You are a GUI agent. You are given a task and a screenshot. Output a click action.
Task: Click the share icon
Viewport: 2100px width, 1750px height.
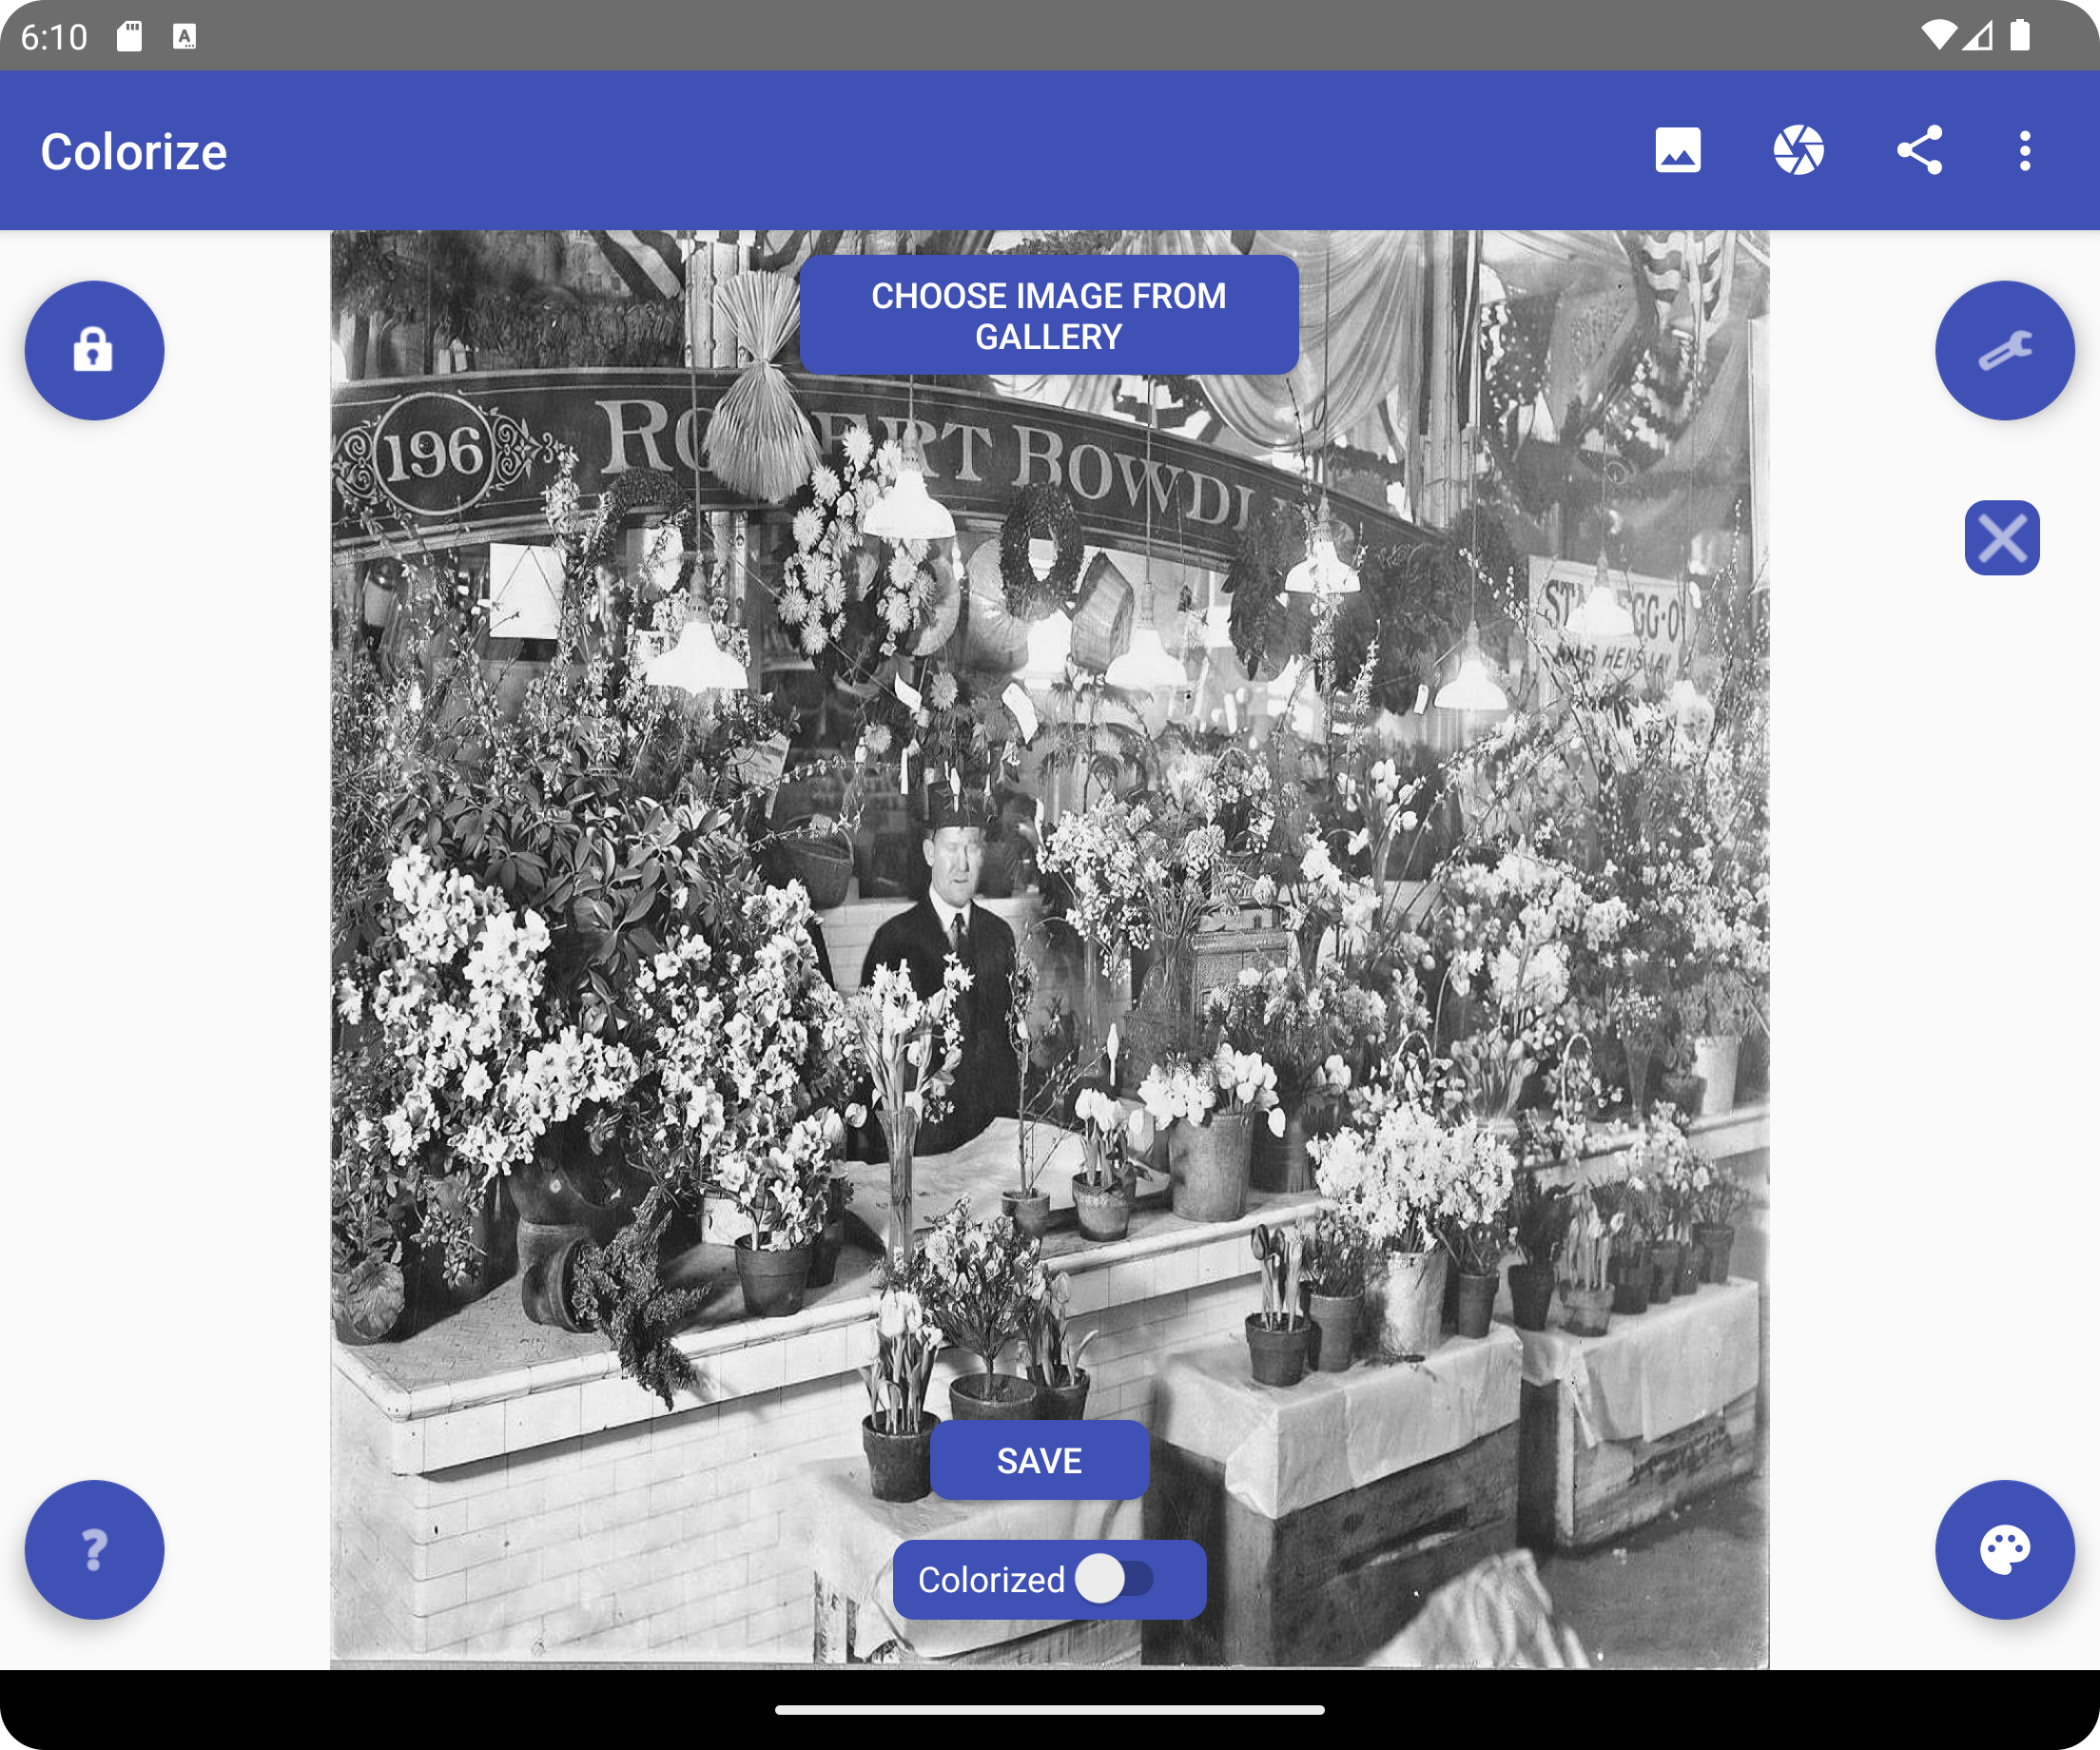[x=1919, y=151]
